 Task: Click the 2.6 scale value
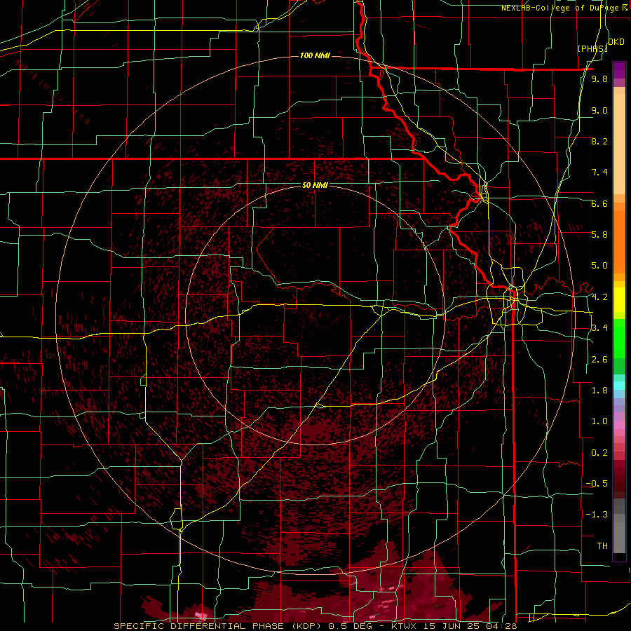pos(599,360)
